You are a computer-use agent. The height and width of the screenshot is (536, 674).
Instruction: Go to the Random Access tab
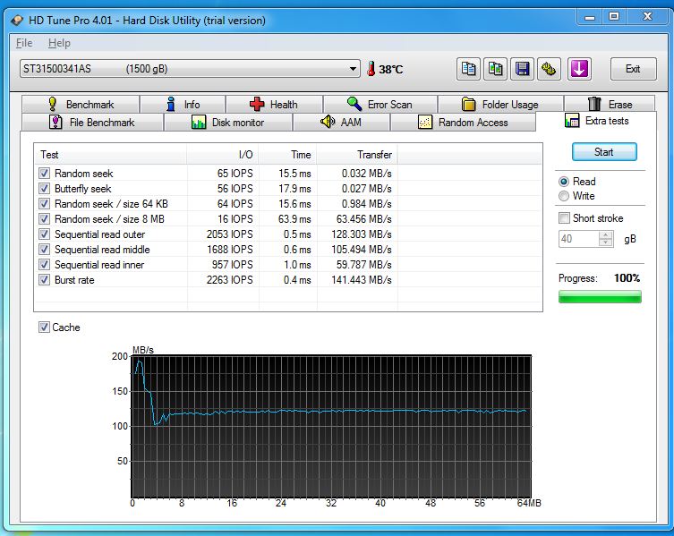(x=463, y=123)
